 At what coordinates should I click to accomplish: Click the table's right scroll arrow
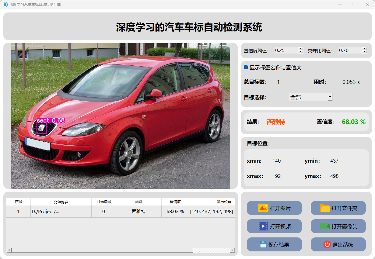coord(232,250)
